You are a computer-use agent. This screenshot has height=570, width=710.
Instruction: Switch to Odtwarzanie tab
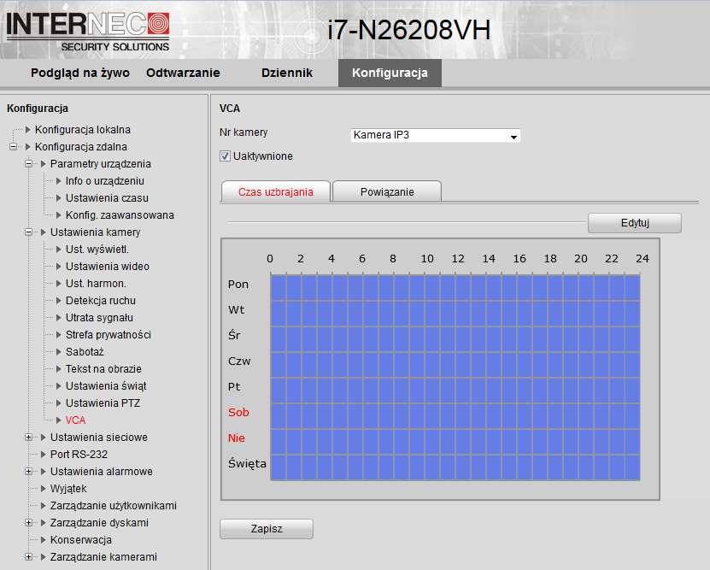(x=183, y=73)
